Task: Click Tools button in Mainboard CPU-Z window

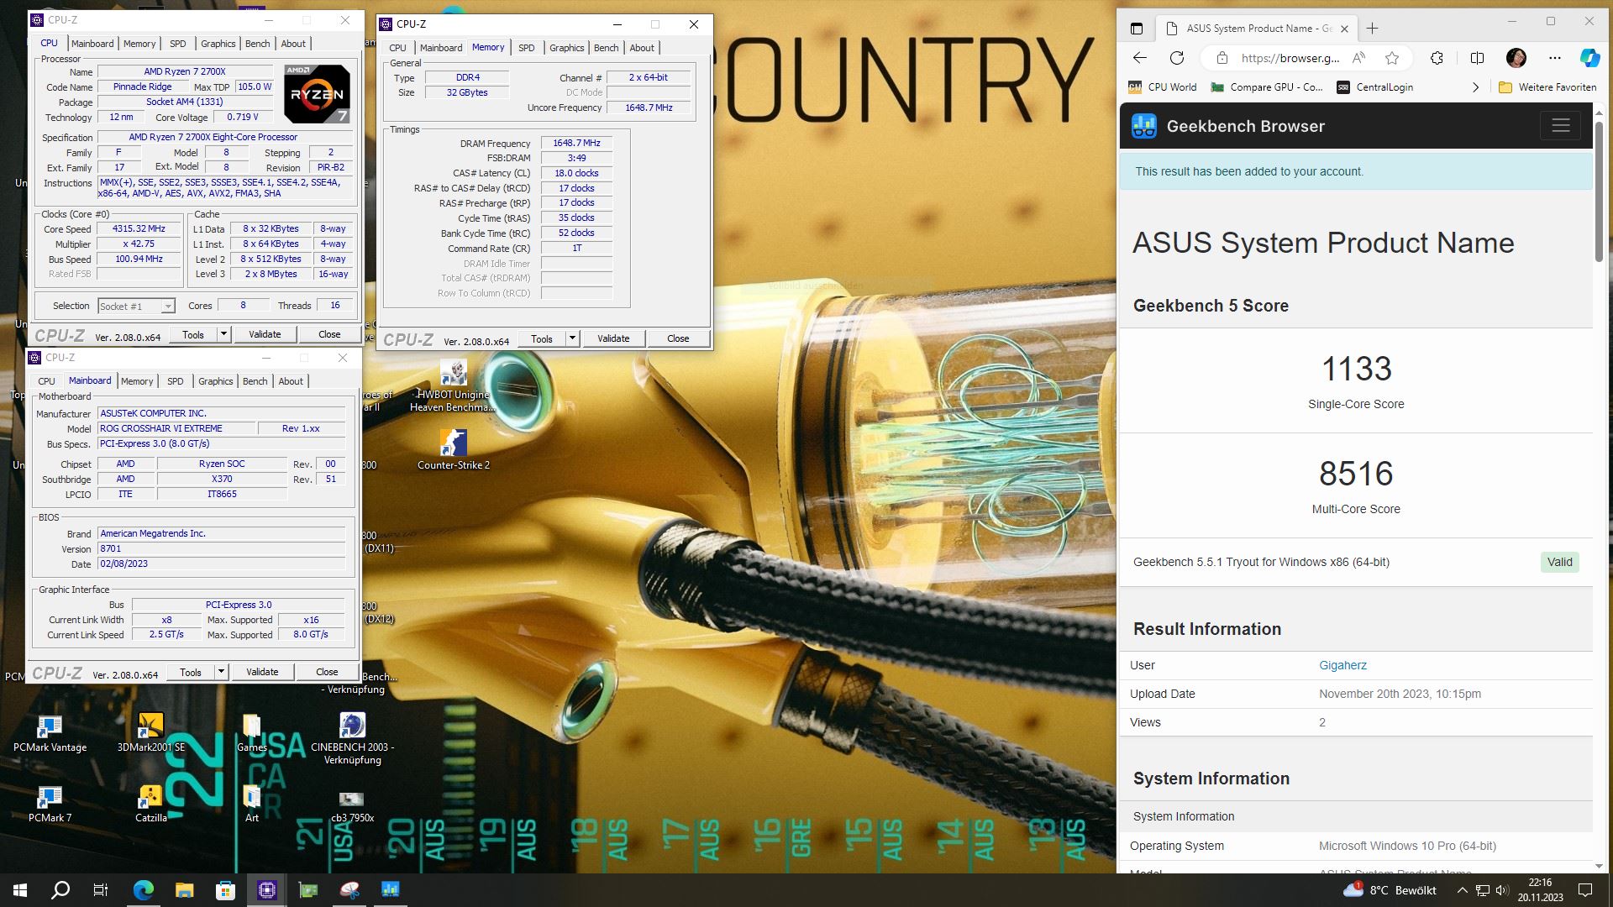Action: 191,672
